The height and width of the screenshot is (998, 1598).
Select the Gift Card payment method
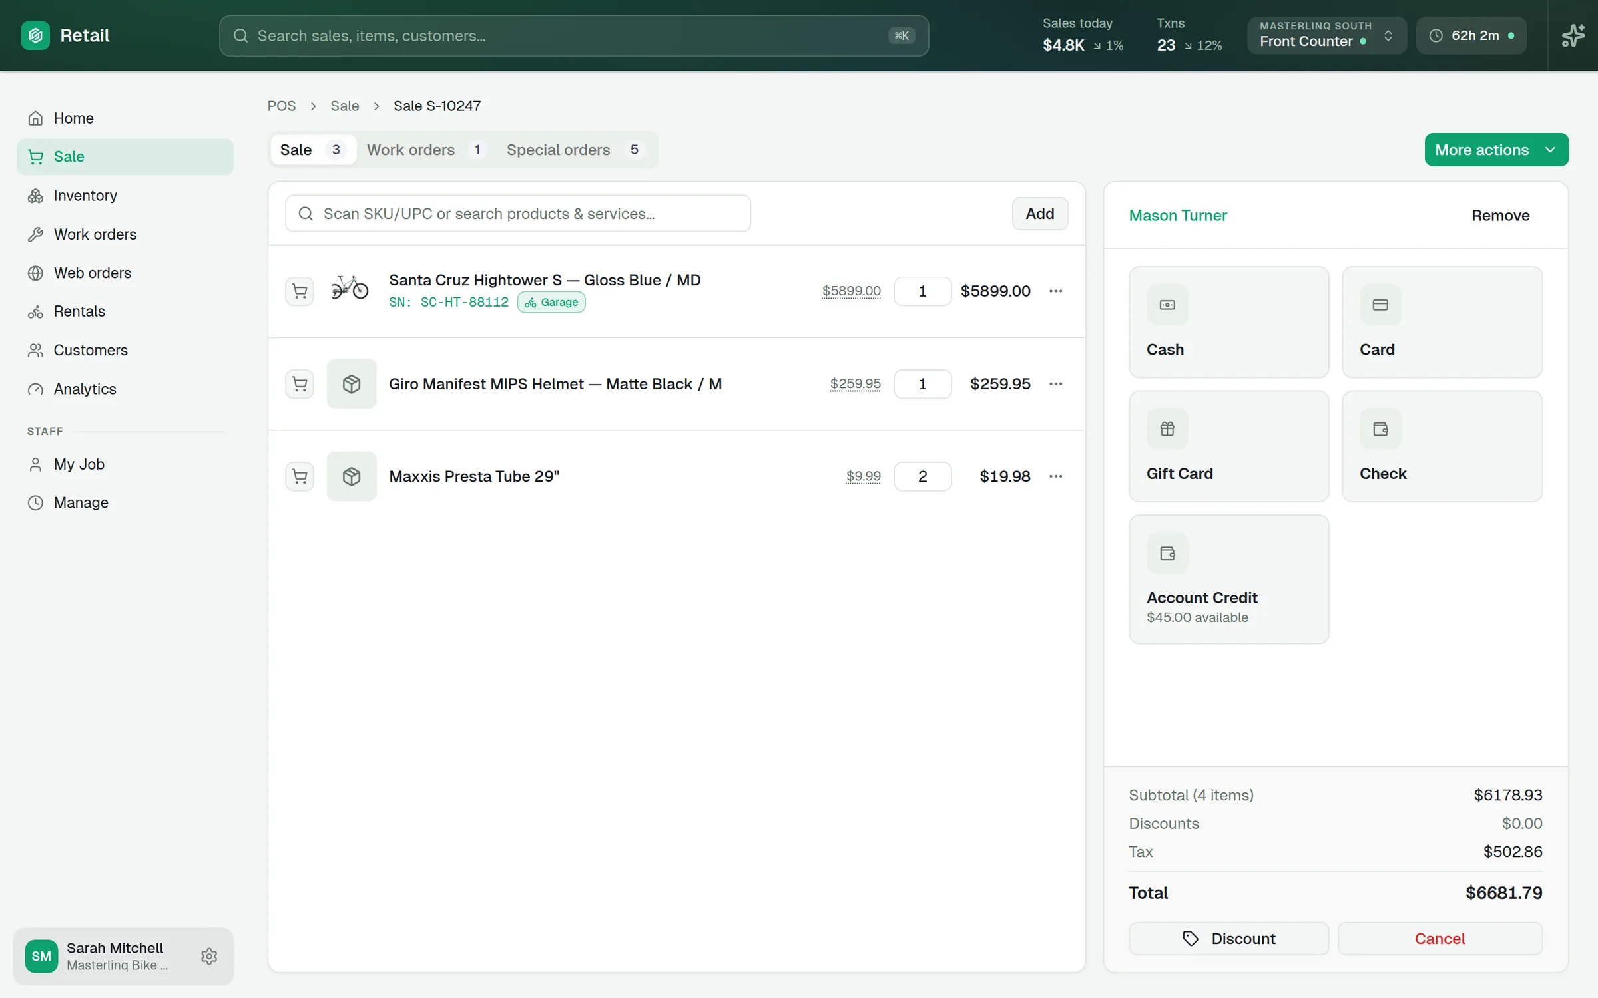click(1229, 446)
